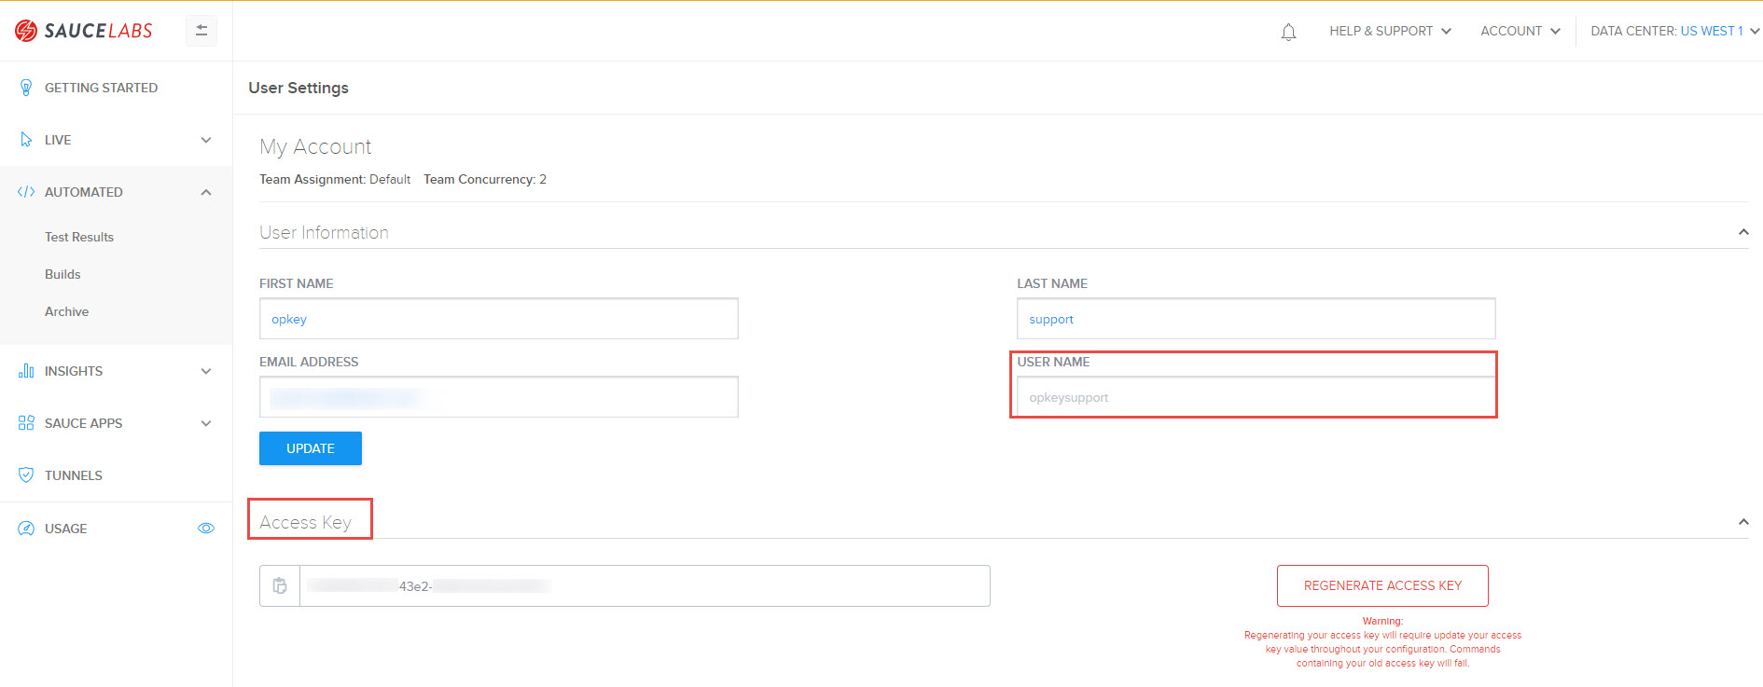Open the Help & Support dropdown
Image resolution: width=1763 pixels, height=687 pixels.
coord(1391,31)
